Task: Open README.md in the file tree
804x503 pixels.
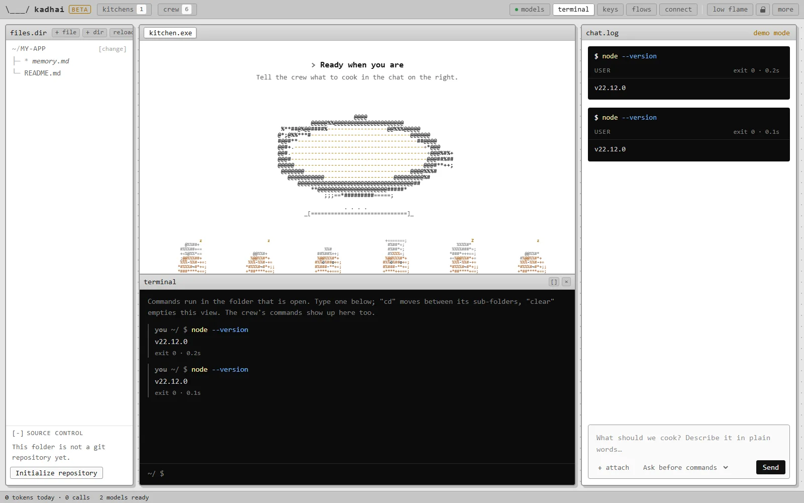Action: coord(43,73)
